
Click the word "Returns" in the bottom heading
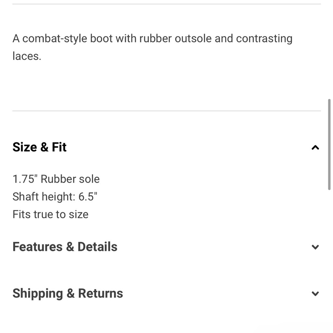tap(100, 293)
